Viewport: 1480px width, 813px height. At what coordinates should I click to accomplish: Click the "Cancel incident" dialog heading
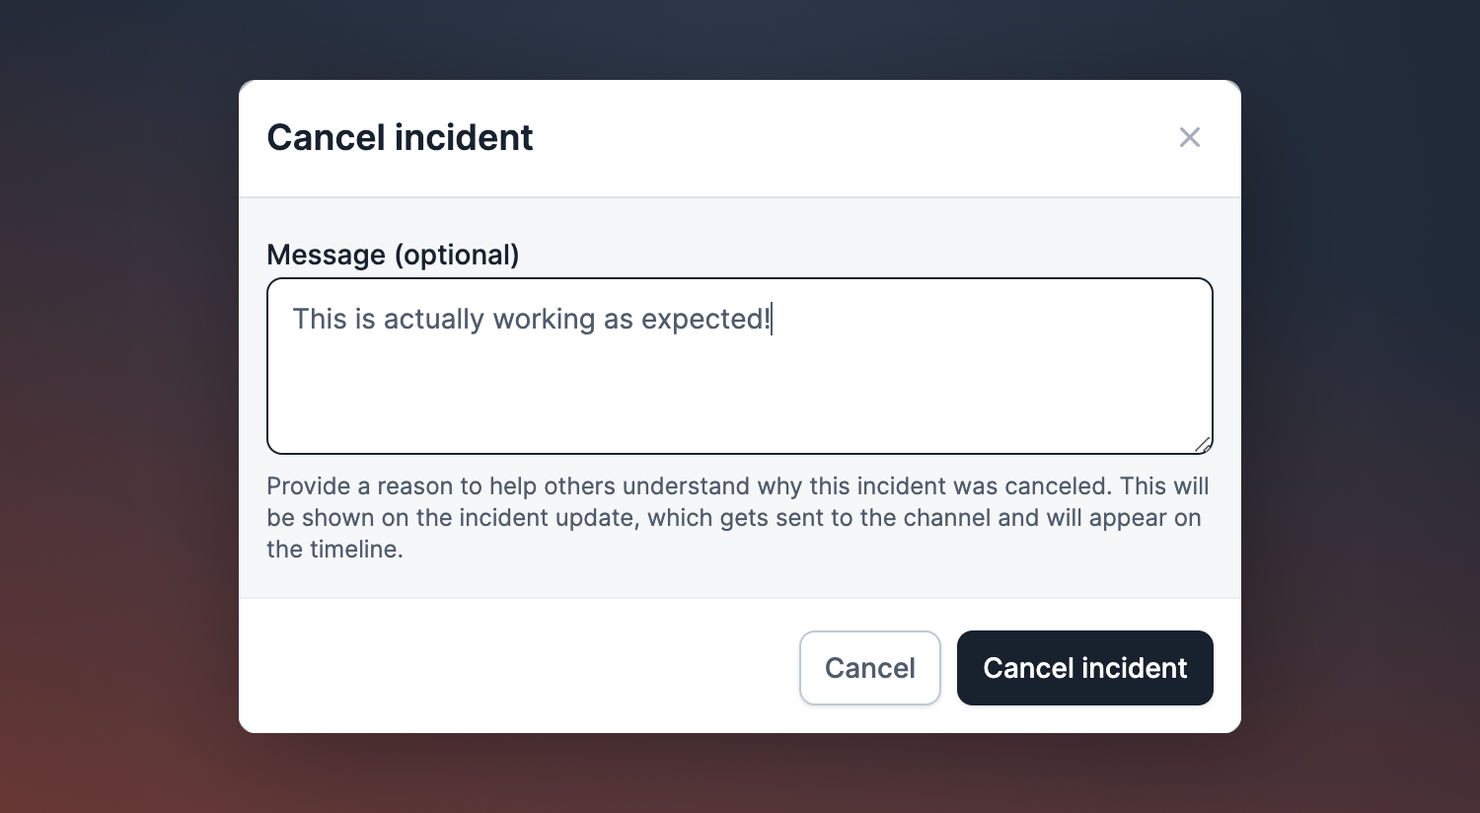coord(400,137)
